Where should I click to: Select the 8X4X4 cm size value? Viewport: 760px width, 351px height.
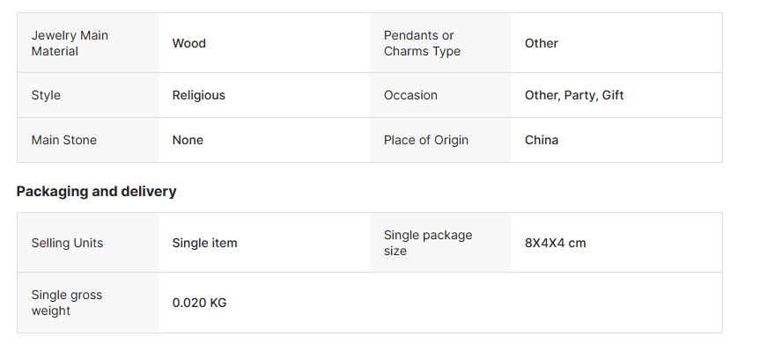coord(556,243)
